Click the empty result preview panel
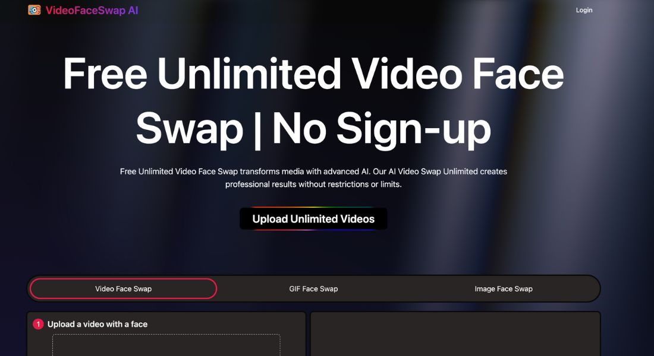Viewport: 654px width, 356px height. [x=455, y=334]
